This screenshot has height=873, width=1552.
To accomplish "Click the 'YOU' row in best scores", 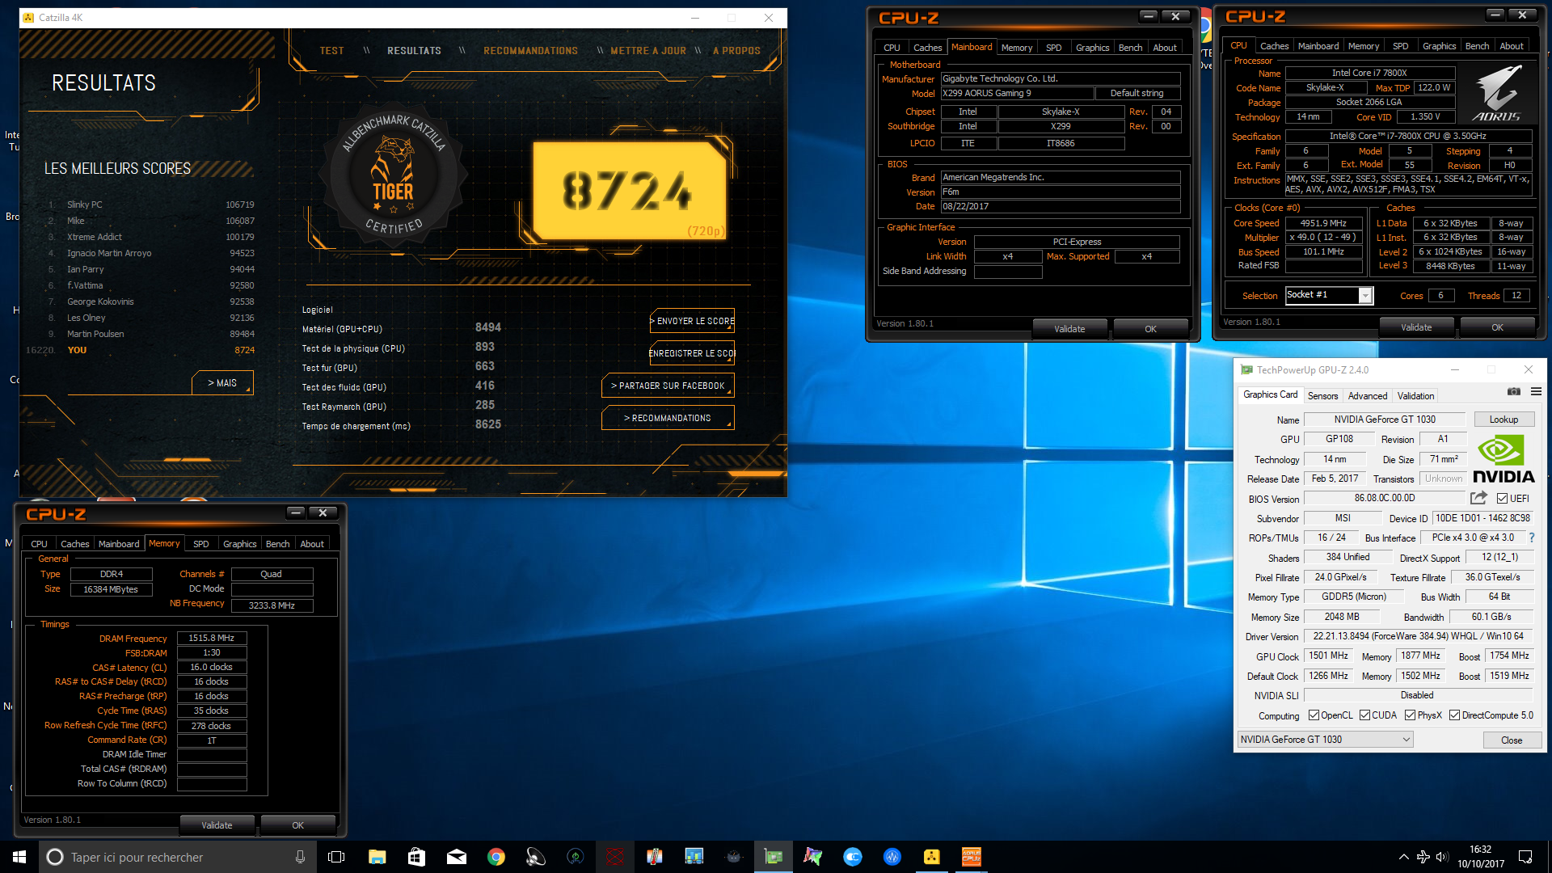I will click(141, 350).
